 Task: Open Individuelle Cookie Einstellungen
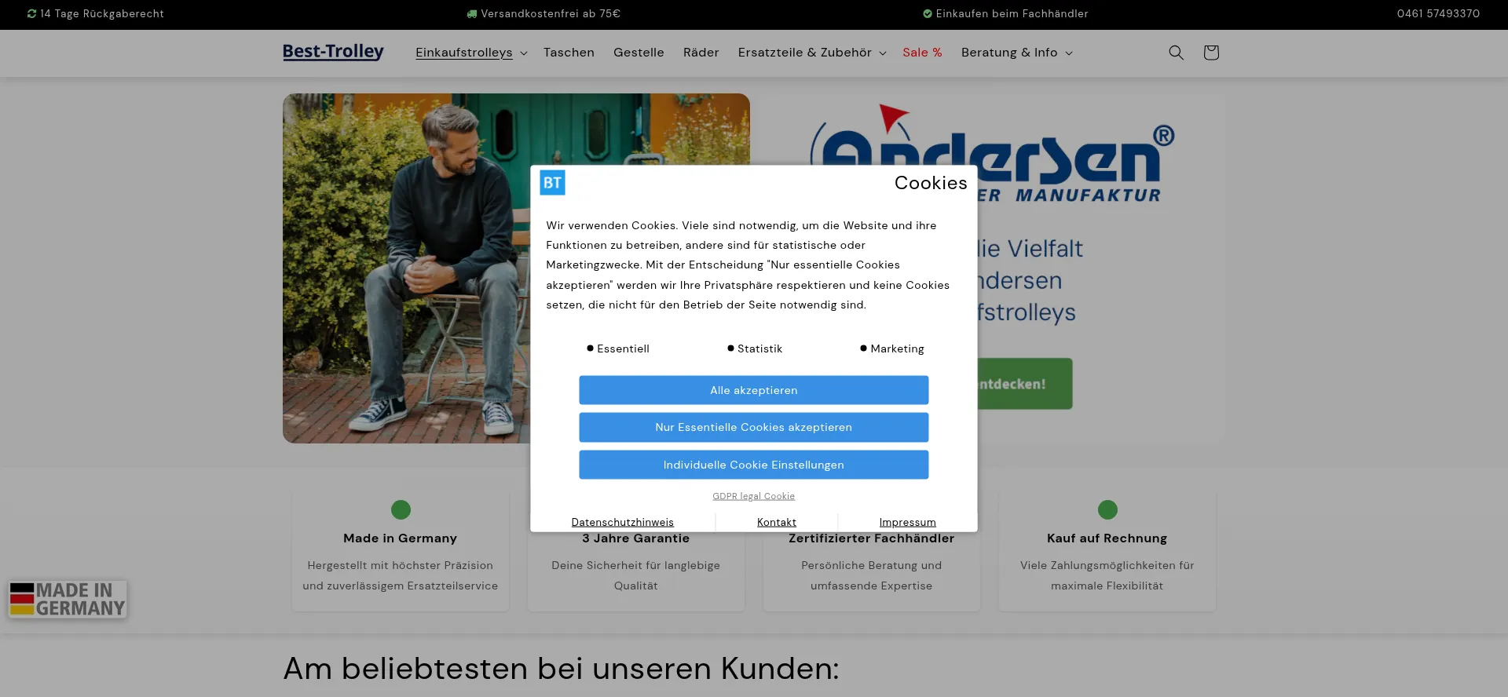pyautogui.click(x=754, y=465)
